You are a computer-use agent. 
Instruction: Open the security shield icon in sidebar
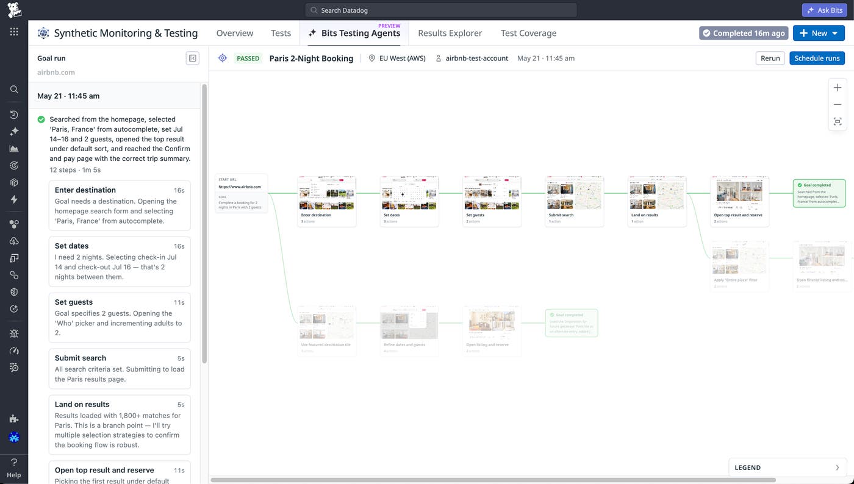(14, 292)
